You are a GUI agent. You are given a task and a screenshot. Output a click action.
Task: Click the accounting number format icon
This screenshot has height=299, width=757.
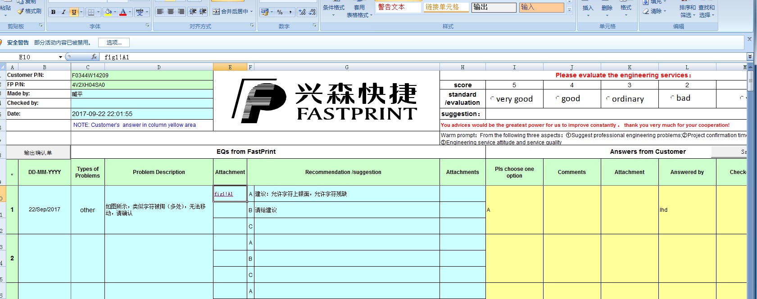[x=265, y=12]
